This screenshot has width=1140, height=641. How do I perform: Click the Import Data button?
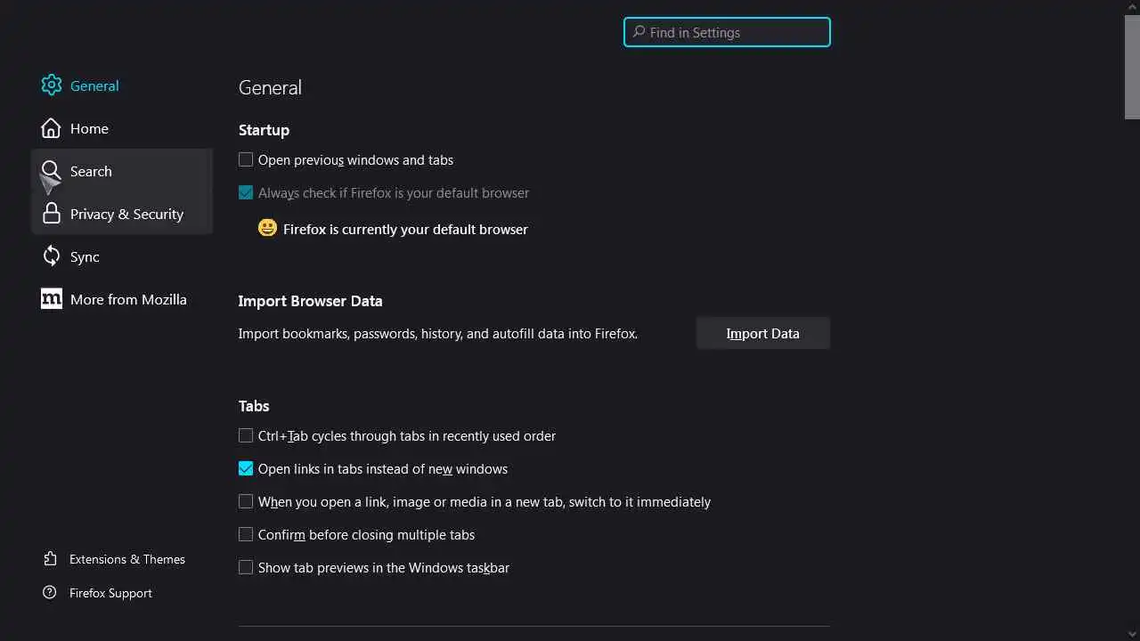click(x=762, y=334)
